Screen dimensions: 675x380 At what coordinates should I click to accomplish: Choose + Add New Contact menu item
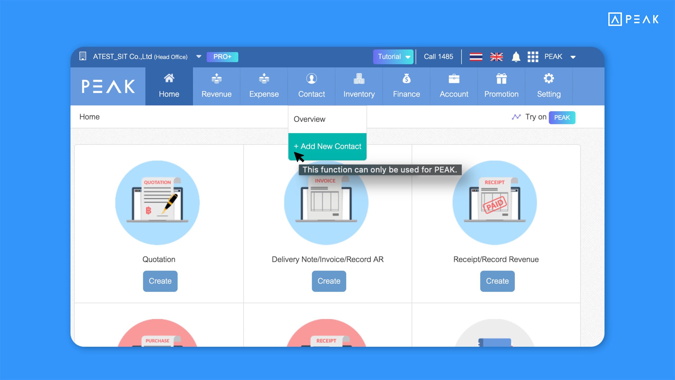coord(327,146)
